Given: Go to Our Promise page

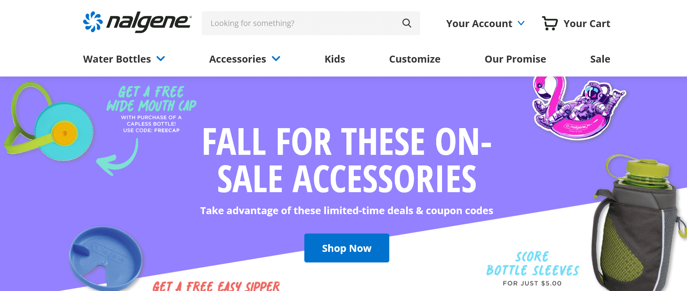Looking at the screenshot, I should 515,59.
